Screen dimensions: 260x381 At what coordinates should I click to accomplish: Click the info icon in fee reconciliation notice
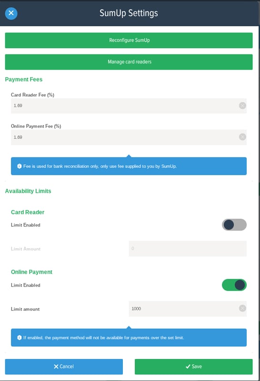(x=20, y=166)
